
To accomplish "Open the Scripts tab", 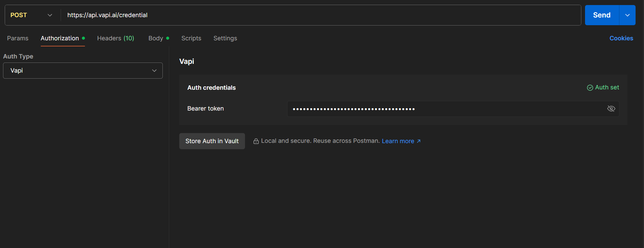I will coord(191,38).
